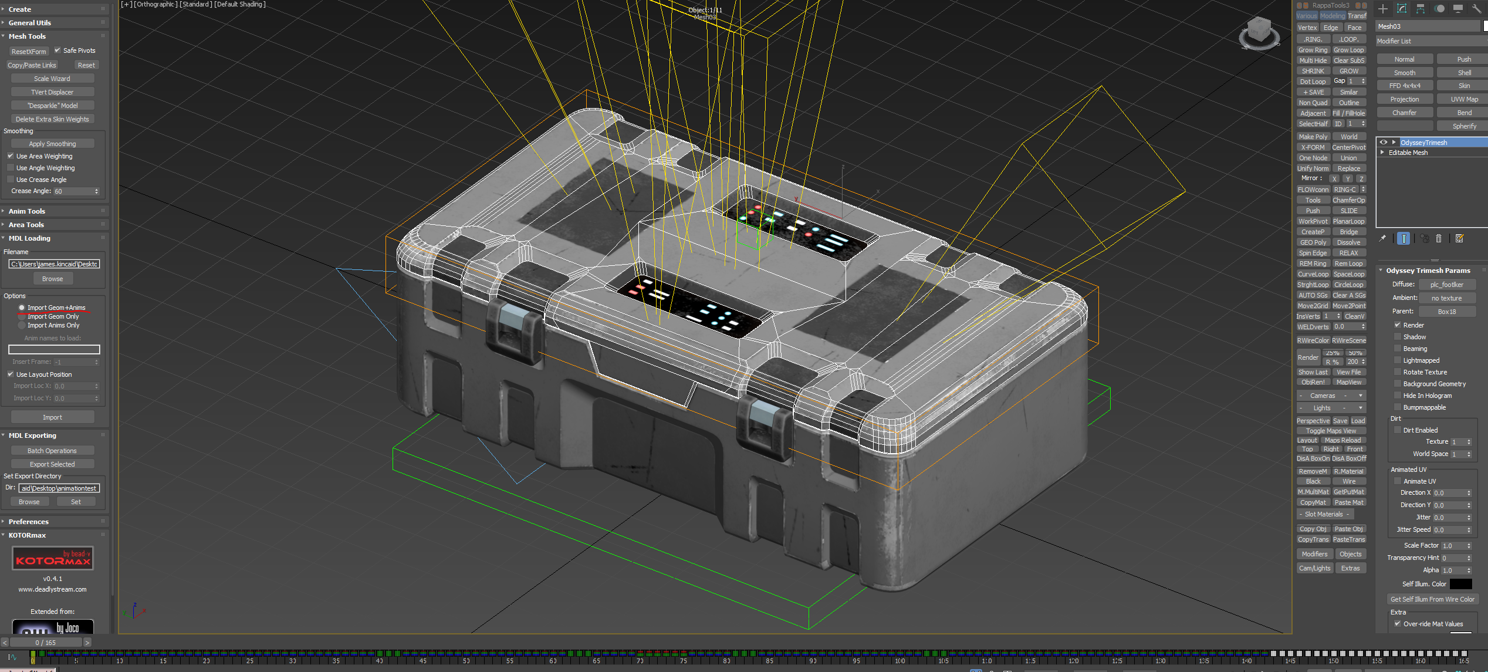Click the Pin Stack icon
1488x672 pixels.
[x=1382, y=238]
